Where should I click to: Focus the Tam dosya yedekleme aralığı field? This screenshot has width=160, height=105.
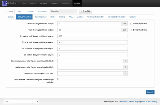(x=89, y=30)
